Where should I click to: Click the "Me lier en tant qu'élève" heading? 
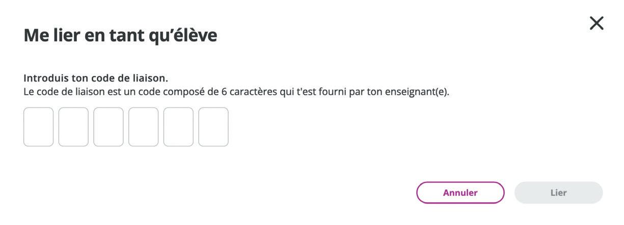pyautogui.click(x=120, y=35)
